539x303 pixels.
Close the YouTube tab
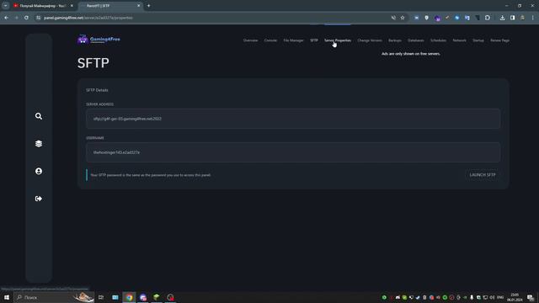(72, 6)
